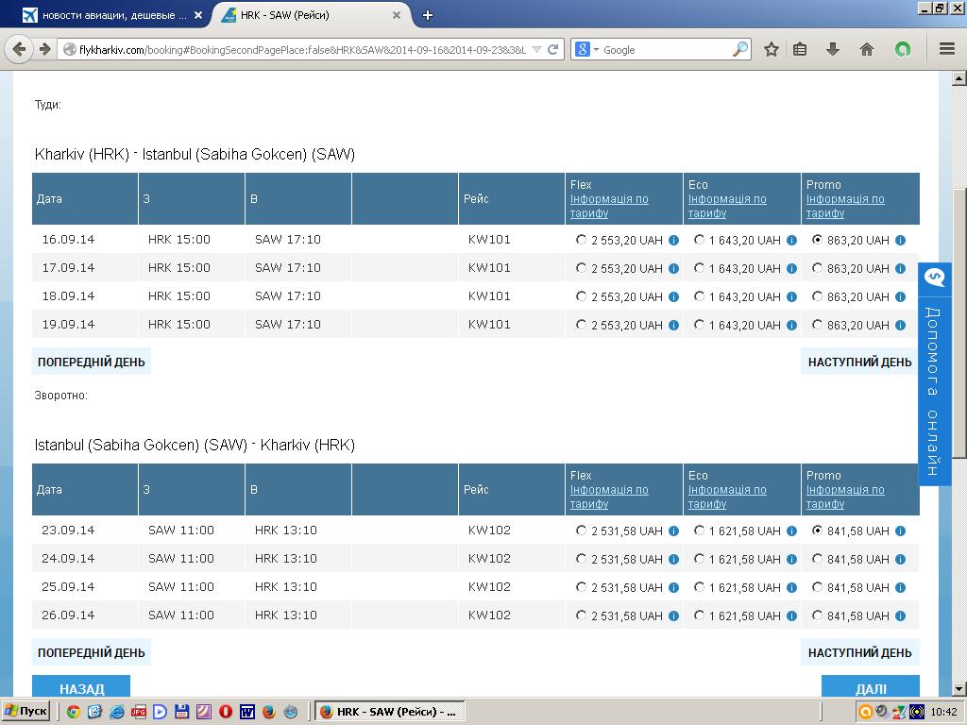This screenshot has width=967, height=725.
Task: Open new browser tab with plus icon
Action: [x=428, y=15]
